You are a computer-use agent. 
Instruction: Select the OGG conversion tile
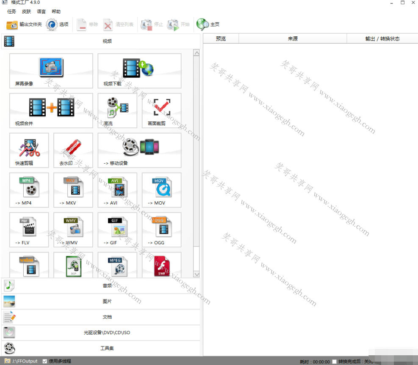coord(161,230)
